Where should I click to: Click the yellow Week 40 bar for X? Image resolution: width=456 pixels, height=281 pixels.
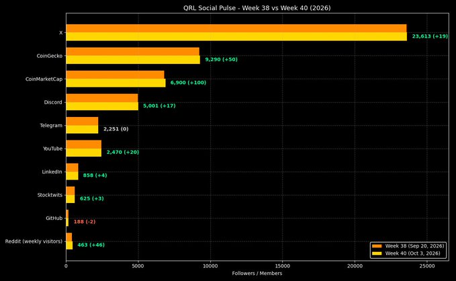pos(236,37)
